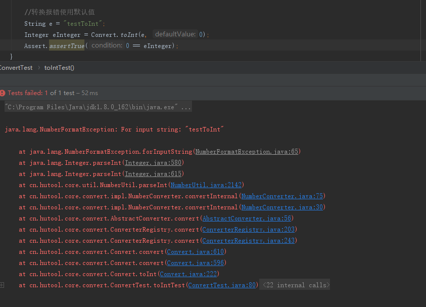426x307 pixels.
Task: Navigate to ConverterRegistry.java:203
Action: pyautogui.click(x=248, y=230)
